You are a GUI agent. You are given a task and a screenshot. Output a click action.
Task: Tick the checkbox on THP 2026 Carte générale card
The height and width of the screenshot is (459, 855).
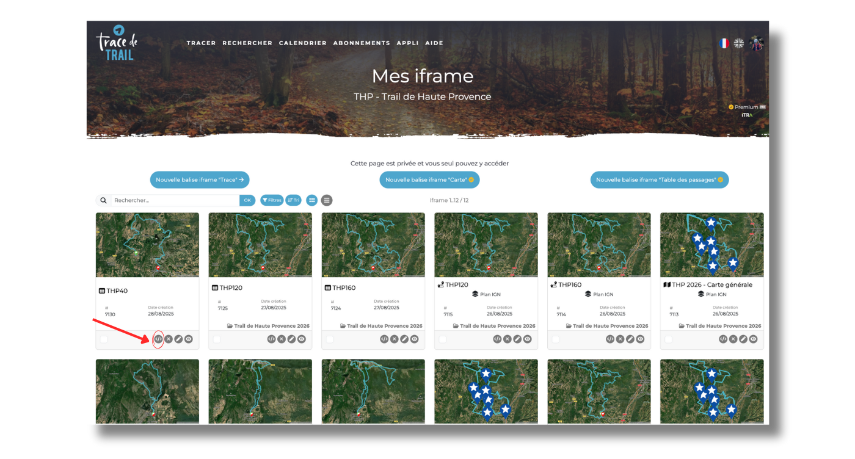[668, 339]
